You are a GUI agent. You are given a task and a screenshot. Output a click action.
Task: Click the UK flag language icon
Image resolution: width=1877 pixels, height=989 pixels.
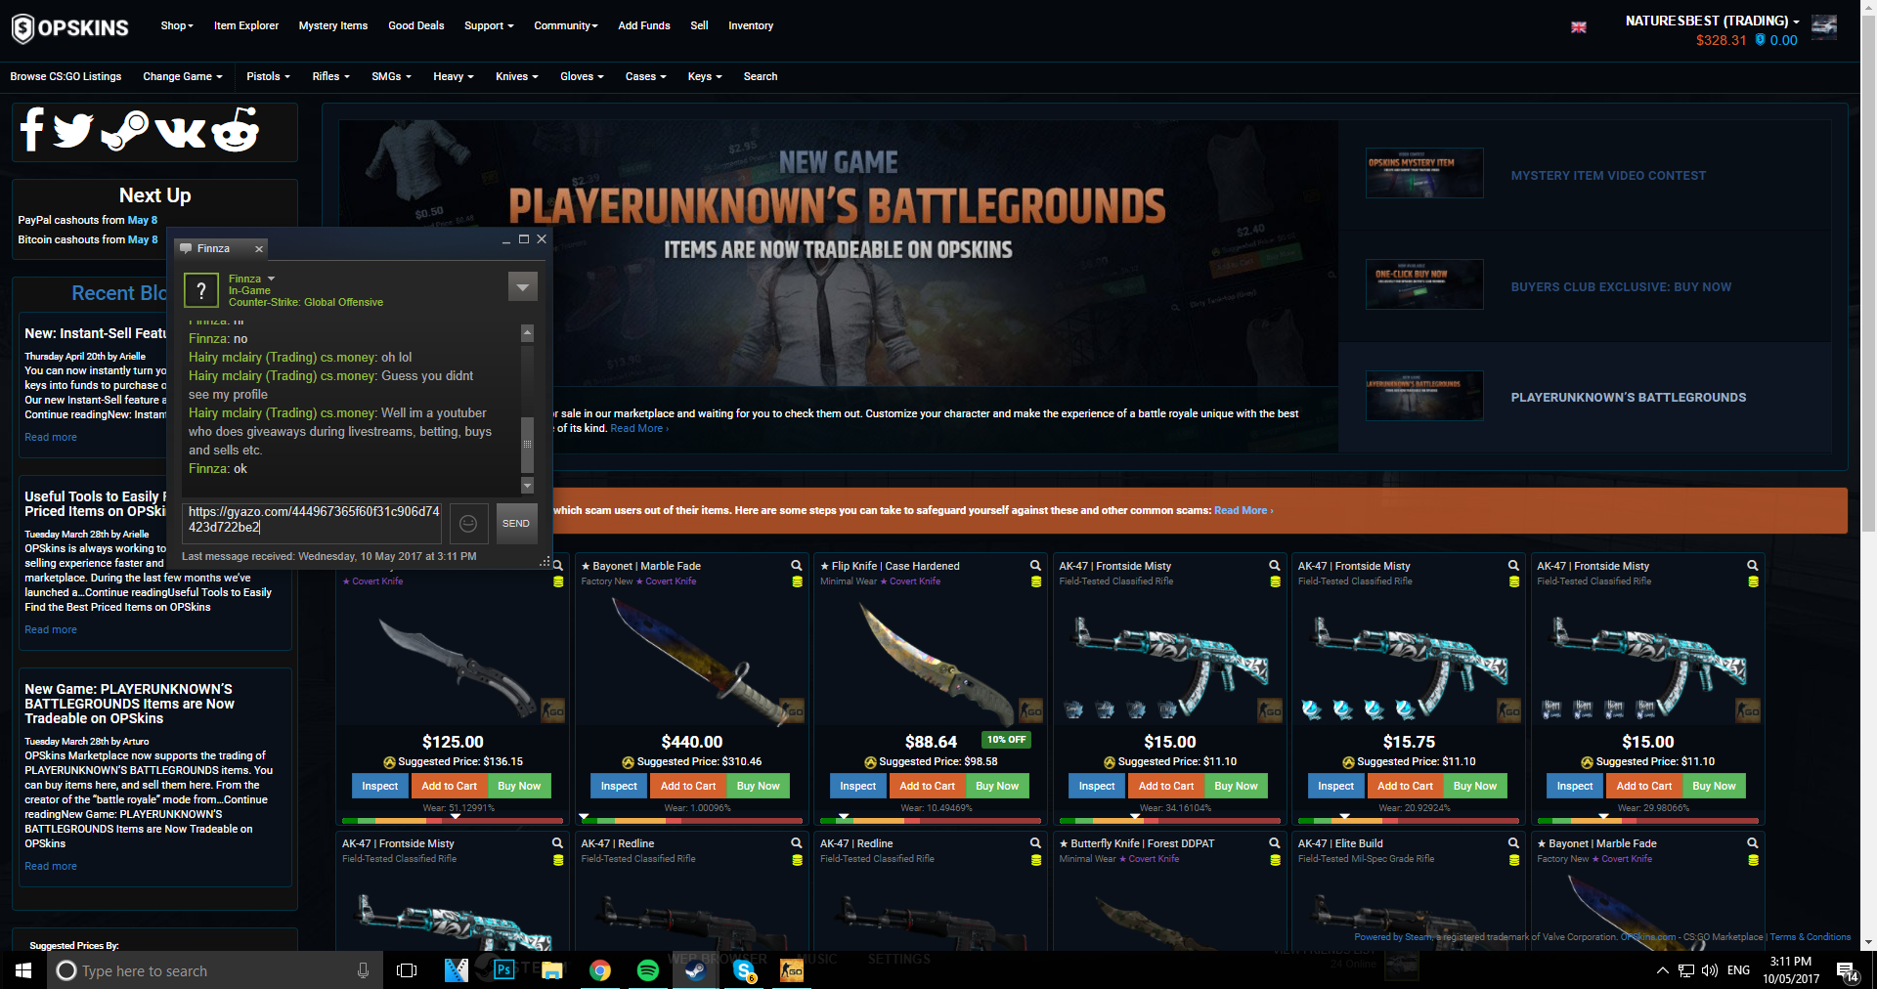1579,27
